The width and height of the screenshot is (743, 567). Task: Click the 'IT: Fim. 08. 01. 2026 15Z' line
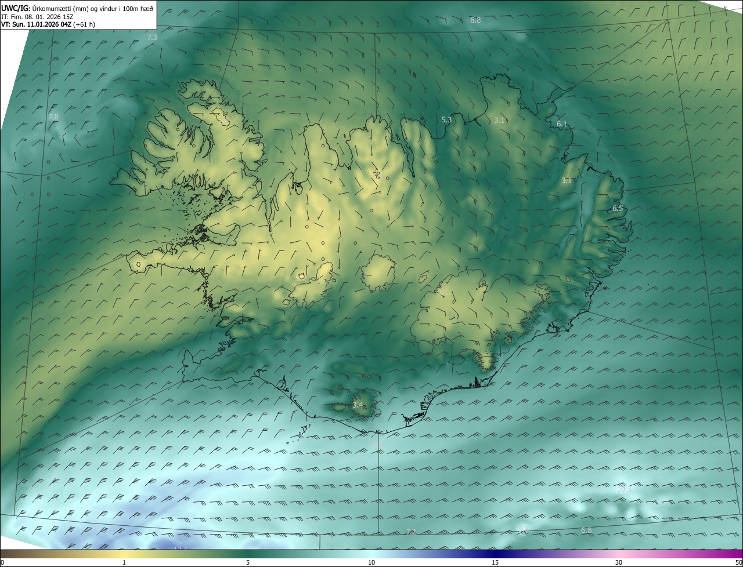pos(36,17)
